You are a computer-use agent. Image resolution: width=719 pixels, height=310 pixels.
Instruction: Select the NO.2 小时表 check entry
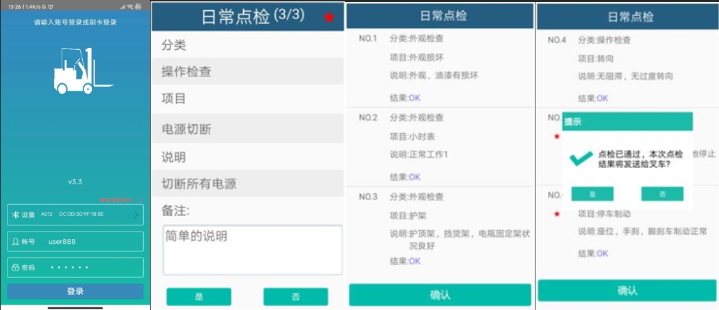click(x=440, y=147)
